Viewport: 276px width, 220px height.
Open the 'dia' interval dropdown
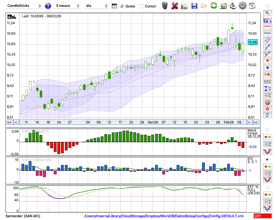(x=96, y=6)
